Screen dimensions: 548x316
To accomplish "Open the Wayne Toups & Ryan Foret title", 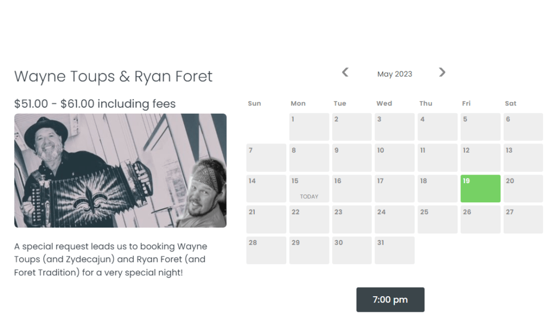I will (x=113, y=77).
